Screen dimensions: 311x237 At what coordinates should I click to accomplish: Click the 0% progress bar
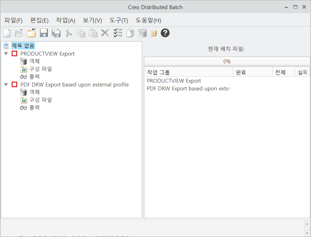tap(227, 62)
